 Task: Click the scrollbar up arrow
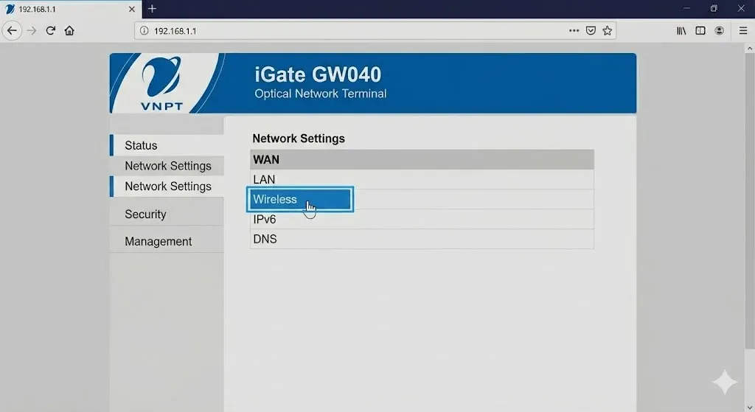[750, 48]
